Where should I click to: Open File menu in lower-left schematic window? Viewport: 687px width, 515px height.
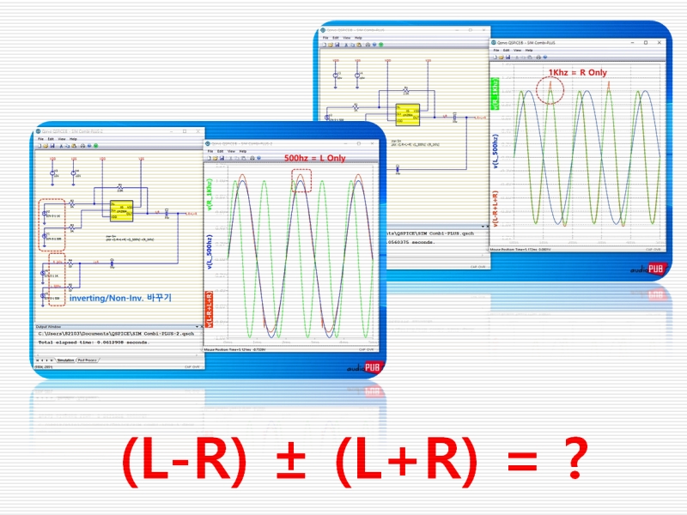point(39,138)
